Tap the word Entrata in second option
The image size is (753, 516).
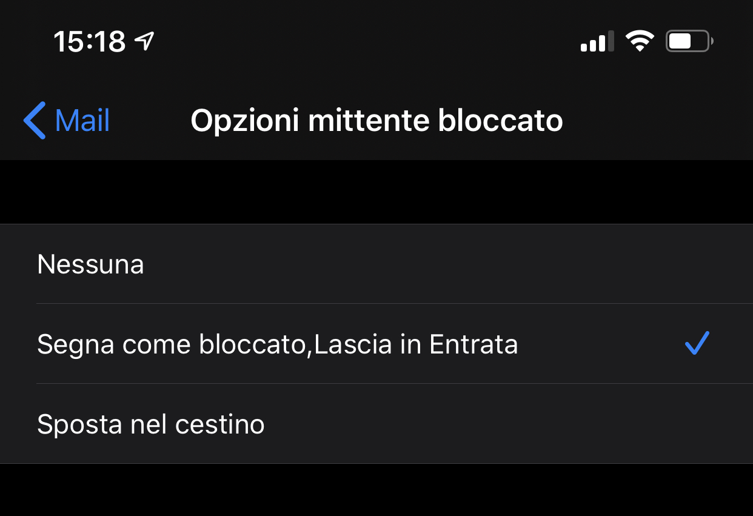[474, 344]
